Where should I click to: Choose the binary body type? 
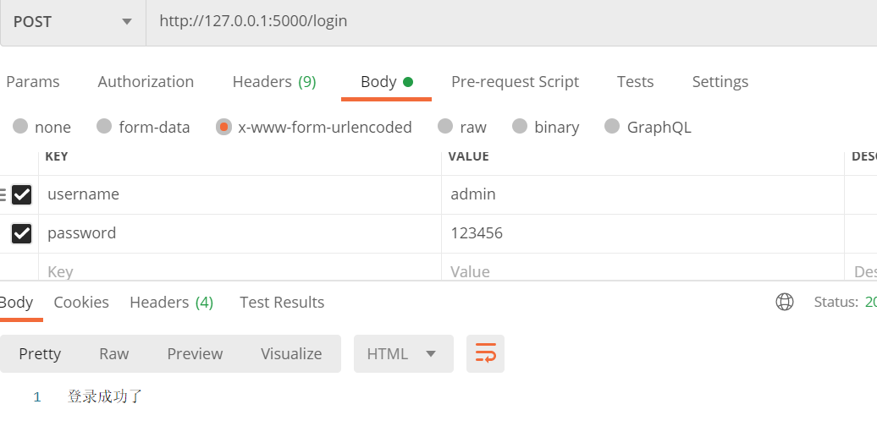point(520,127)
